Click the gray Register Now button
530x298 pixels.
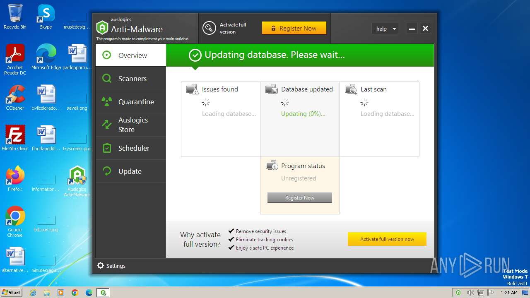click(x=300, y=198)
